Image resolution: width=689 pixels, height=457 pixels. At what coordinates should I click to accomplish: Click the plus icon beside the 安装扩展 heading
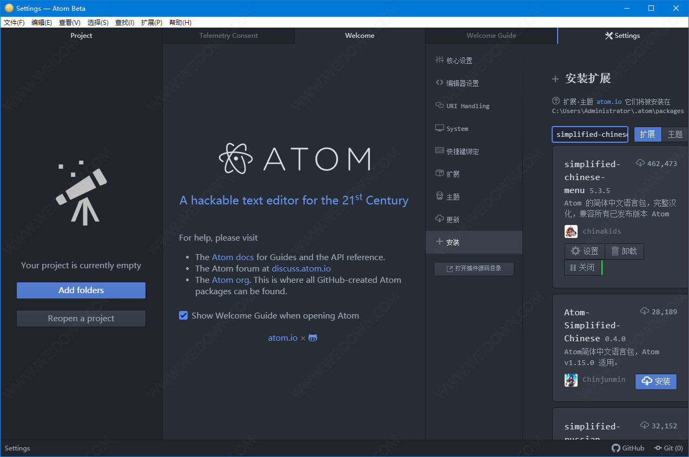[x=555, y=79]
